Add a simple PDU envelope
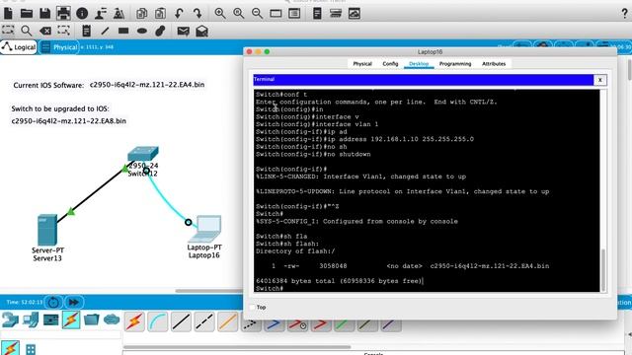The width and height of the screenshot is (632, 355). [183, 31]
